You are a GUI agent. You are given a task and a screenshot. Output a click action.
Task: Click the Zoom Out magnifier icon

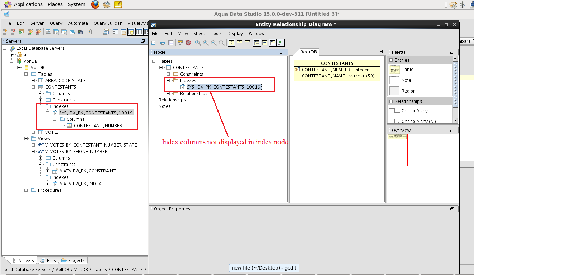click(x=214, y=43)
